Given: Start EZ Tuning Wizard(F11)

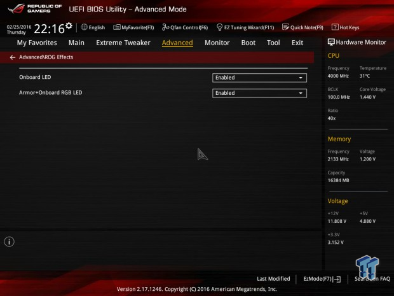Looking at the screenshot, I should point(245,27).
